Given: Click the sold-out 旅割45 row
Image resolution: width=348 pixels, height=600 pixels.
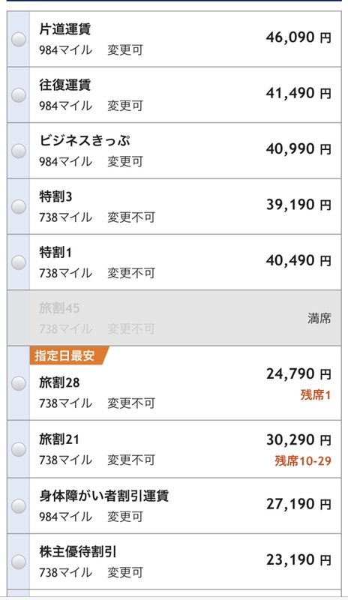Looking at the screenshot, I should pyautogui.click(x=174, y=318).
